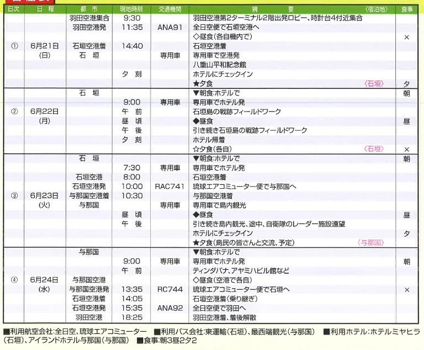The height and width of the screenshot is (350, 424).
Task: Click the circled number ② day marker
Action: click(x=14, y=112)
